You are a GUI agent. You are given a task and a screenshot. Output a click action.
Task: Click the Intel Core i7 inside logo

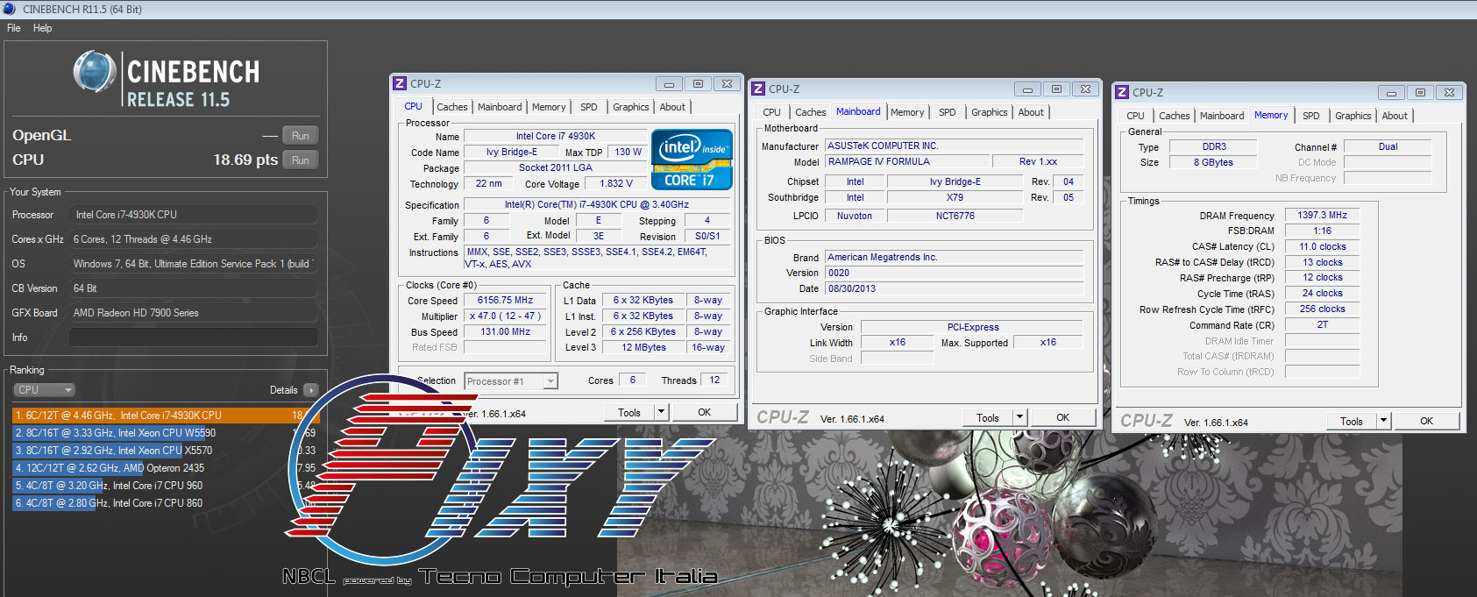pyautogui.click(x=692, y=160)
